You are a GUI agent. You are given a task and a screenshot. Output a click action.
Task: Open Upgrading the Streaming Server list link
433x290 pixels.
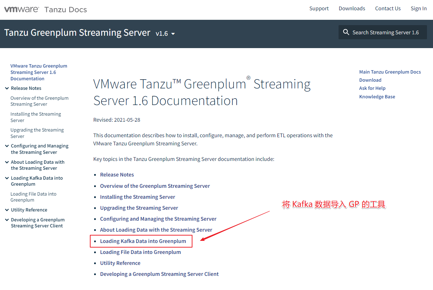pos(139,208)
